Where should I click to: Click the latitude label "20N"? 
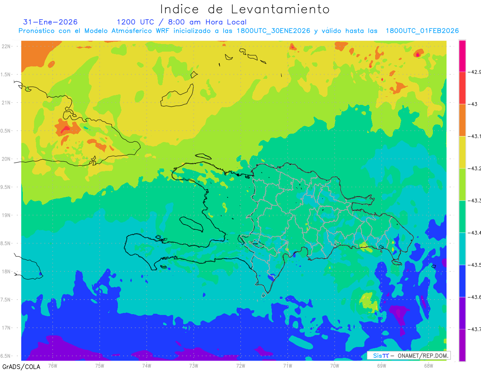click(7, 159)
